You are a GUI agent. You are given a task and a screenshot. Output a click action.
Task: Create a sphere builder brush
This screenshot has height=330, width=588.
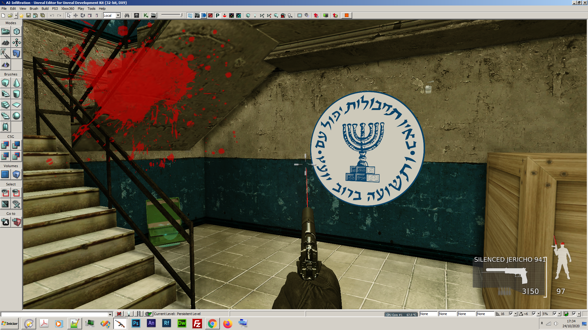pos(17,116)
